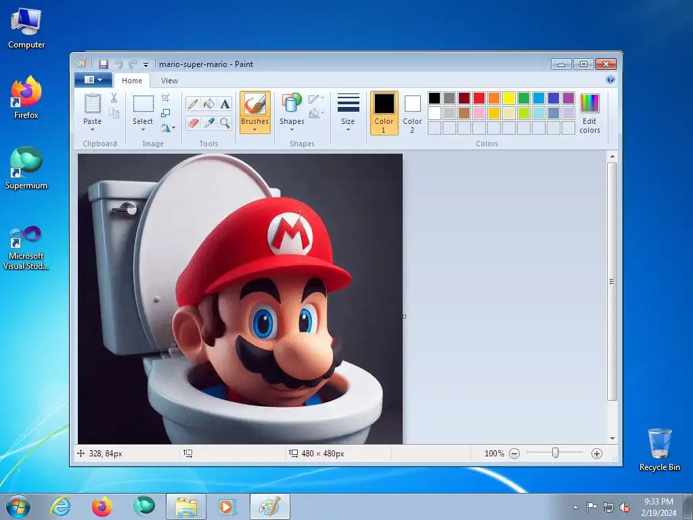
Task: Open Customize Quick Access Toolbar arrow
Action: pos(146,64)
